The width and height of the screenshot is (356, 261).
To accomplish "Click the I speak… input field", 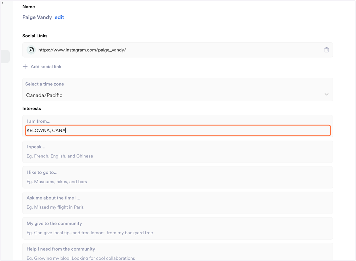I will pyautogui.click(x=177, y=152).
